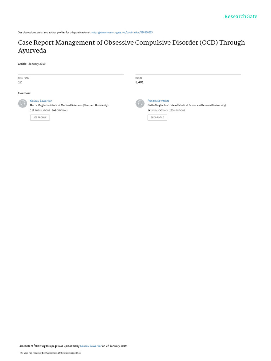
Task: Open Gaurav Sawarkar author name link below authors heading
Action: click(x=41, y=101)
